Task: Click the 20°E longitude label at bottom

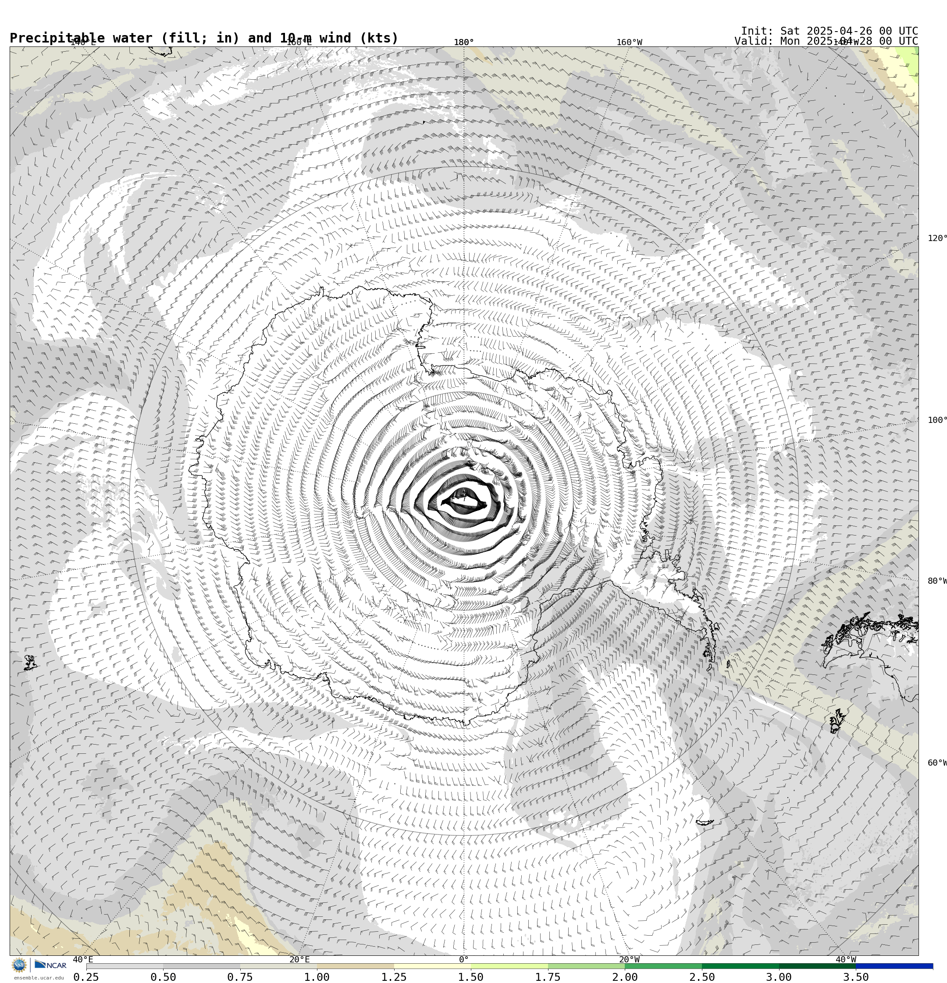Action: 299,959
